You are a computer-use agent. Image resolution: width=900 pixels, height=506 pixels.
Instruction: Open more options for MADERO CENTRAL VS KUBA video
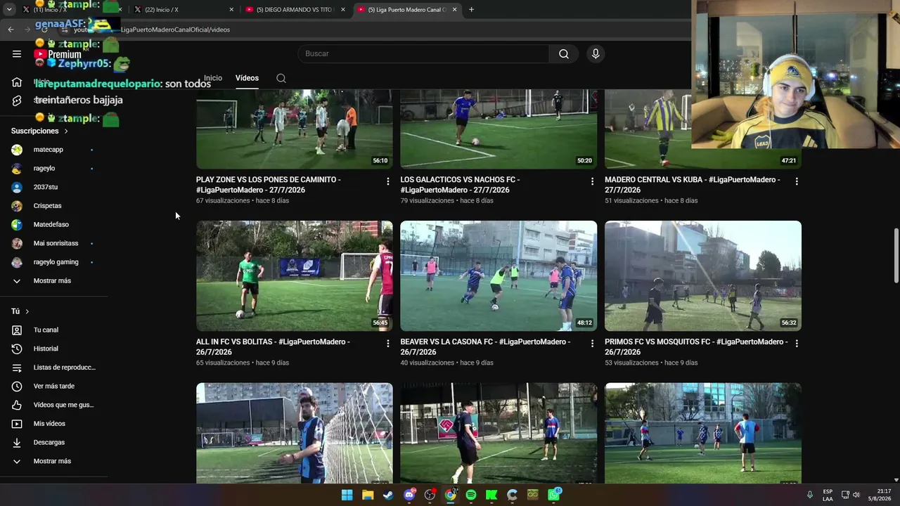(797, 181)
